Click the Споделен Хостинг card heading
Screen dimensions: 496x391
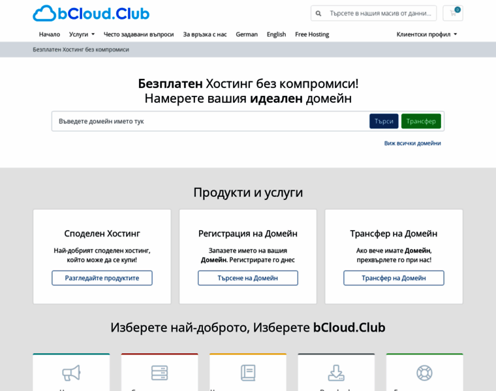(102, 234)
